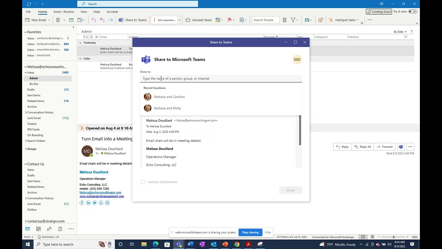This screenshot has width=442, height=249.
Task: Click the Share to name input field
Action: point(221,79)
